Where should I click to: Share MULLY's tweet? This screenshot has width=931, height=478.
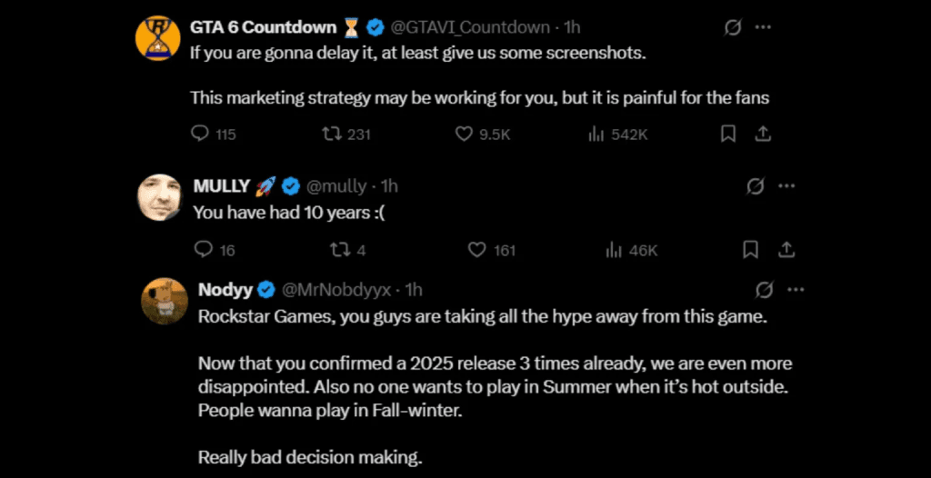(x=787, y=249)
